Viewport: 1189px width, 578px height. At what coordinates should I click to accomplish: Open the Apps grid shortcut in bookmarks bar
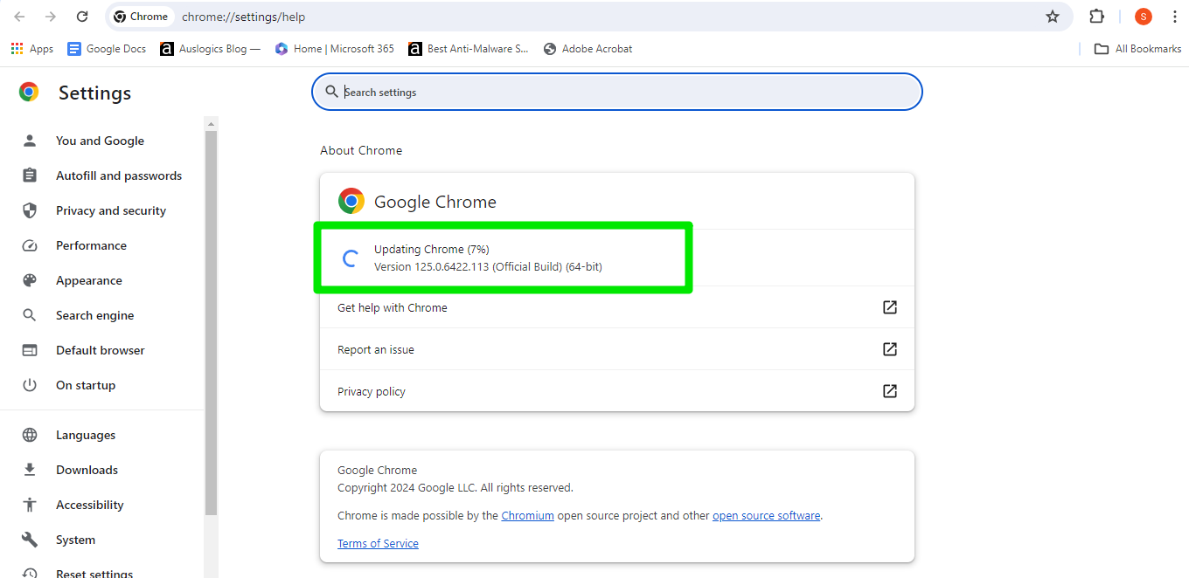click(x=32, y=49)
